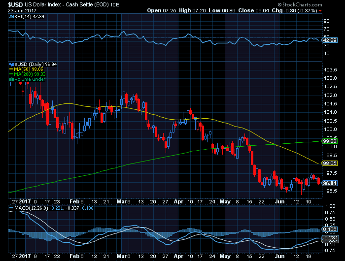Image resolution: width=345 pixels, height=261 pixels.
Task: Click the red down arrow beside Chg
Action: pos(320,11)
